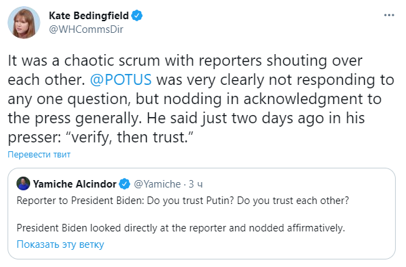This screenshot has height=267, width=406.
Task: Open the Yamiche Alcindor display name
Action: [x=75, y=184]
